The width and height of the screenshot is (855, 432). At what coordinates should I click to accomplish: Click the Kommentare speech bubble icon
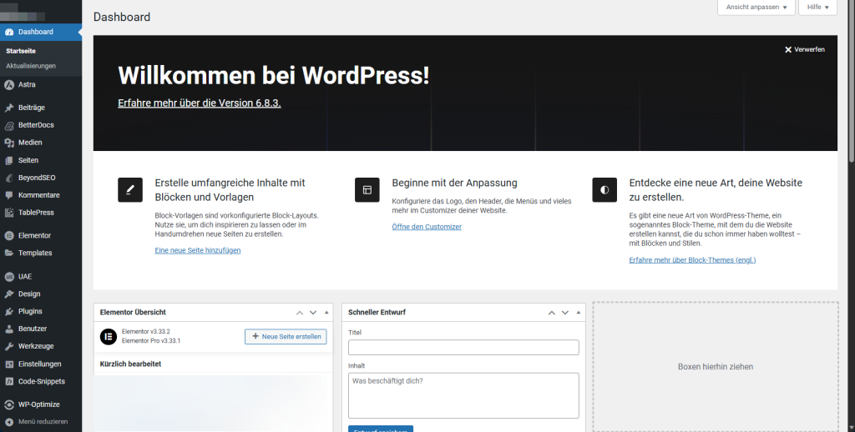pos(9,196)
